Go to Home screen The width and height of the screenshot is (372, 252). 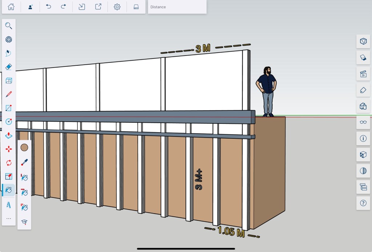click(11, 7)
